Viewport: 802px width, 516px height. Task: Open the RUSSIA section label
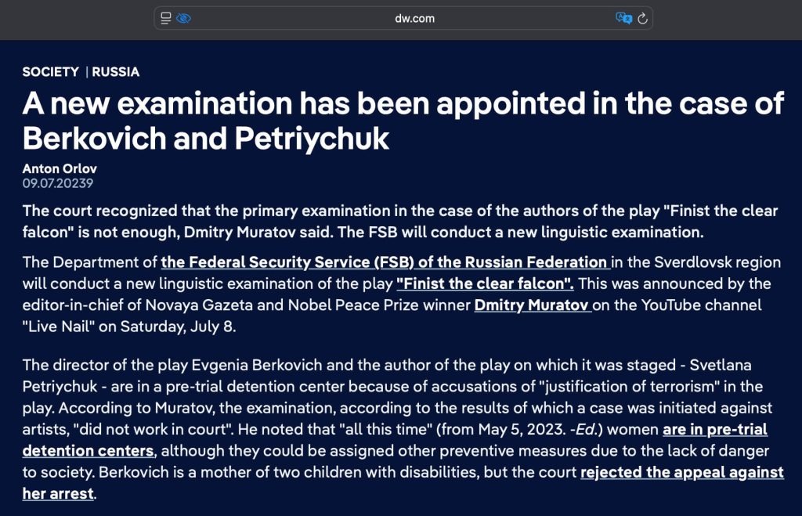[116, 71]
